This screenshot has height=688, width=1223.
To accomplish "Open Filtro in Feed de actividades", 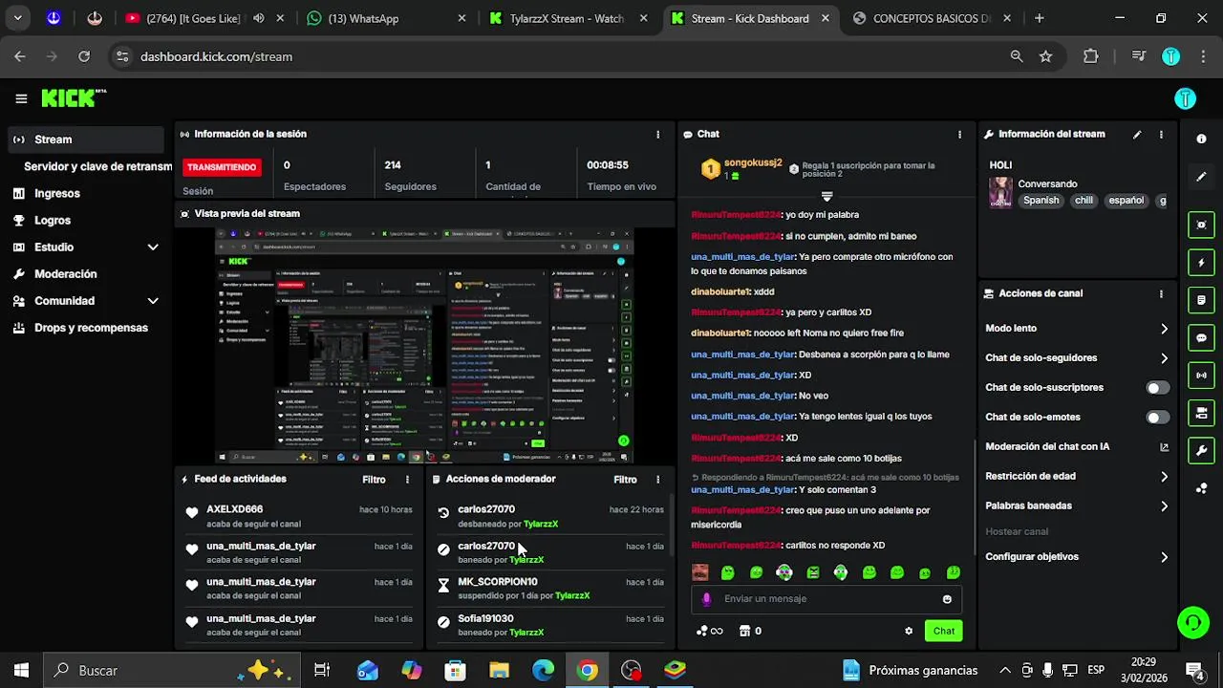I will pos(374,480).
